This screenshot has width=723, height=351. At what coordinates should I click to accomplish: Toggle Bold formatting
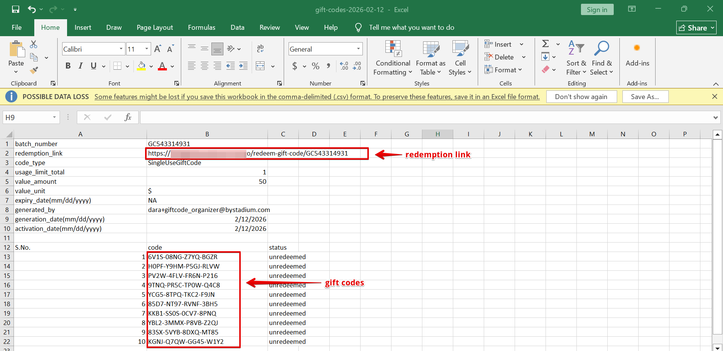[x=68, y=66]
